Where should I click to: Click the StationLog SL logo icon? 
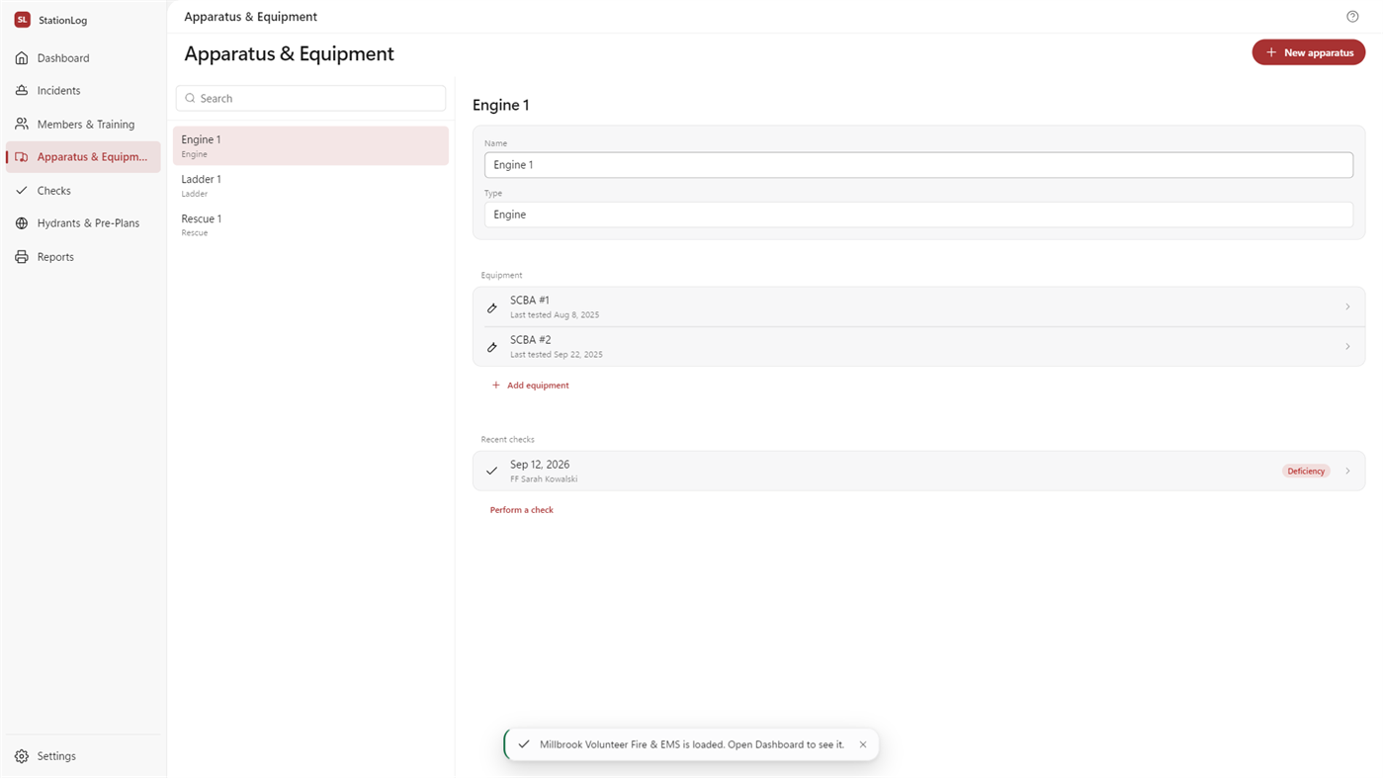[x=22, y=20]
